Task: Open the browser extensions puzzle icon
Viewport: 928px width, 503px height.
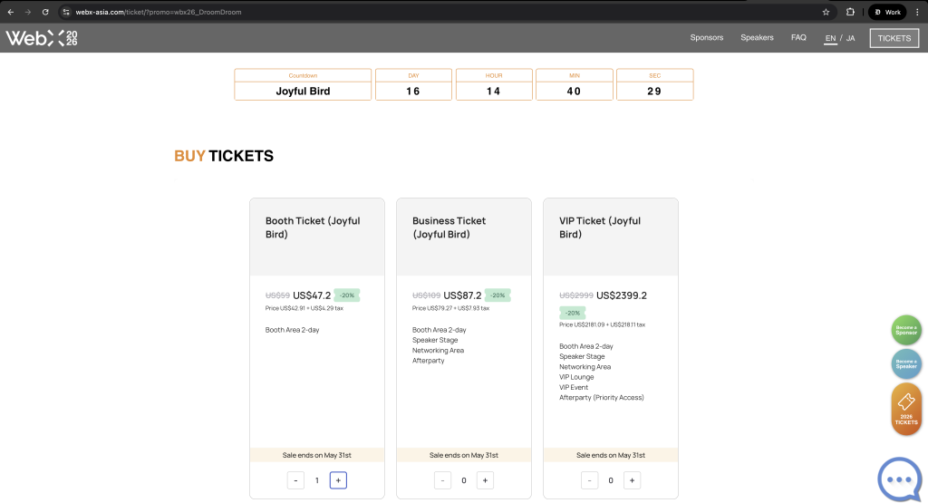Action: tap(850, 12)
